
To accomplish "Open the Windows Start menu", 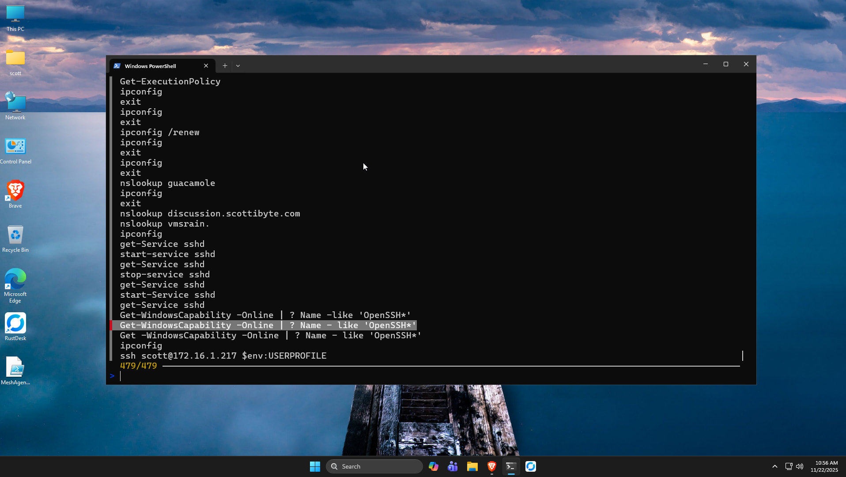I will point(315,466).
